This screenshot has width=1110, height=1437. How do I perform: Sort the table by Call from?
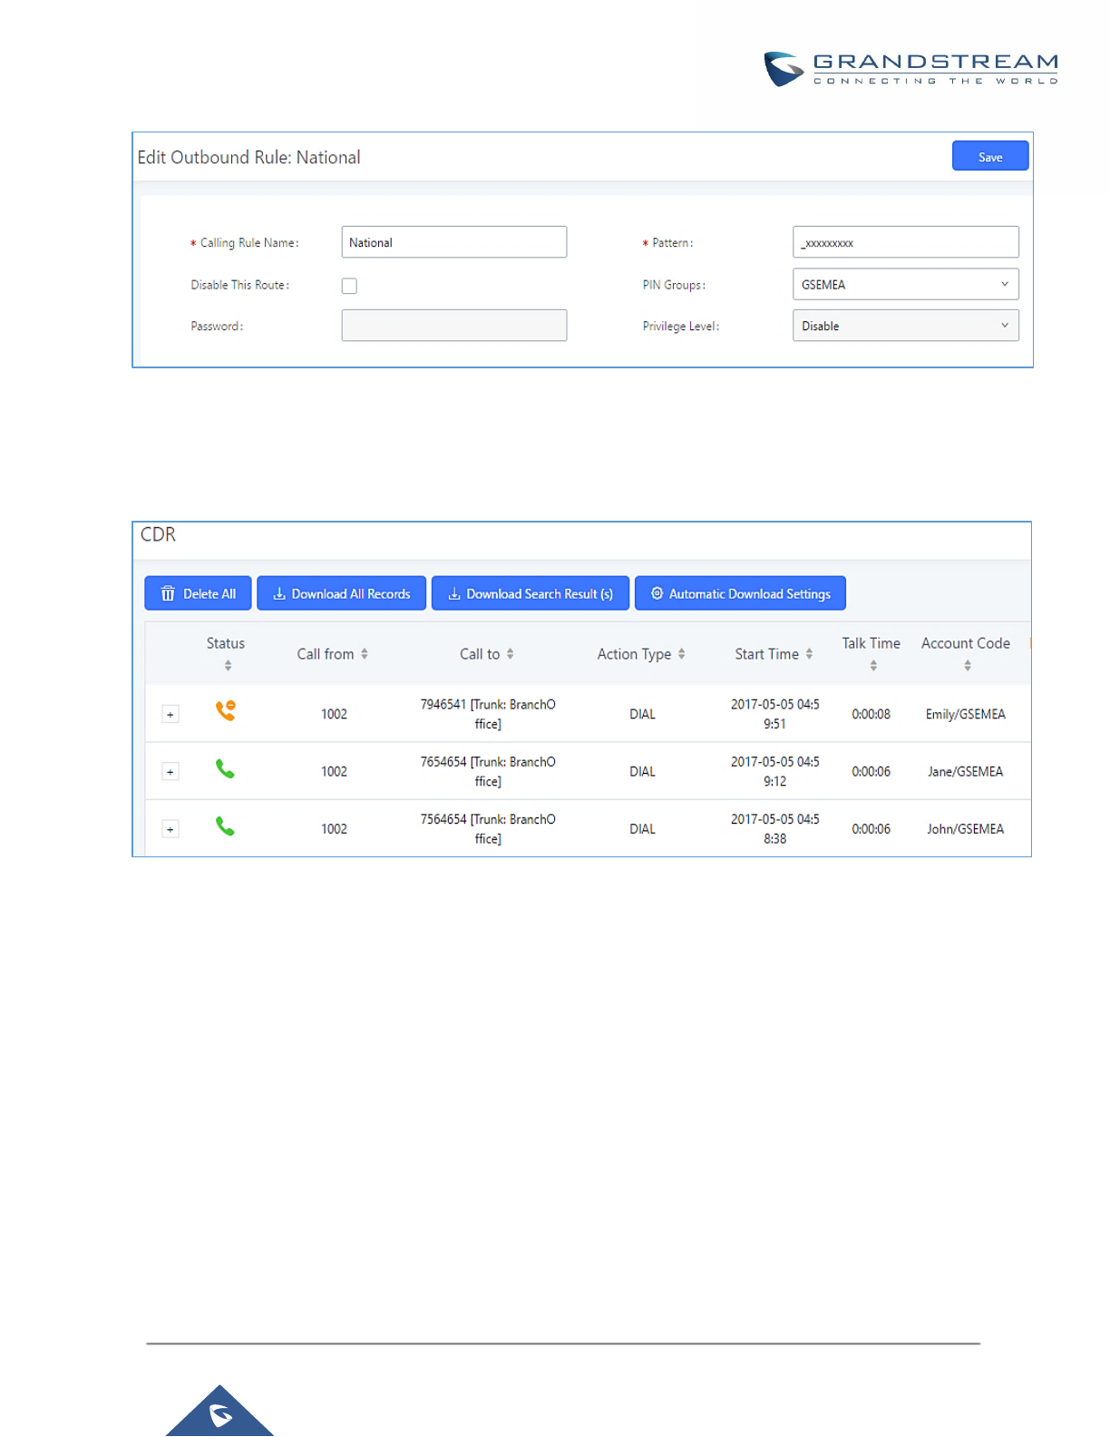365,654
